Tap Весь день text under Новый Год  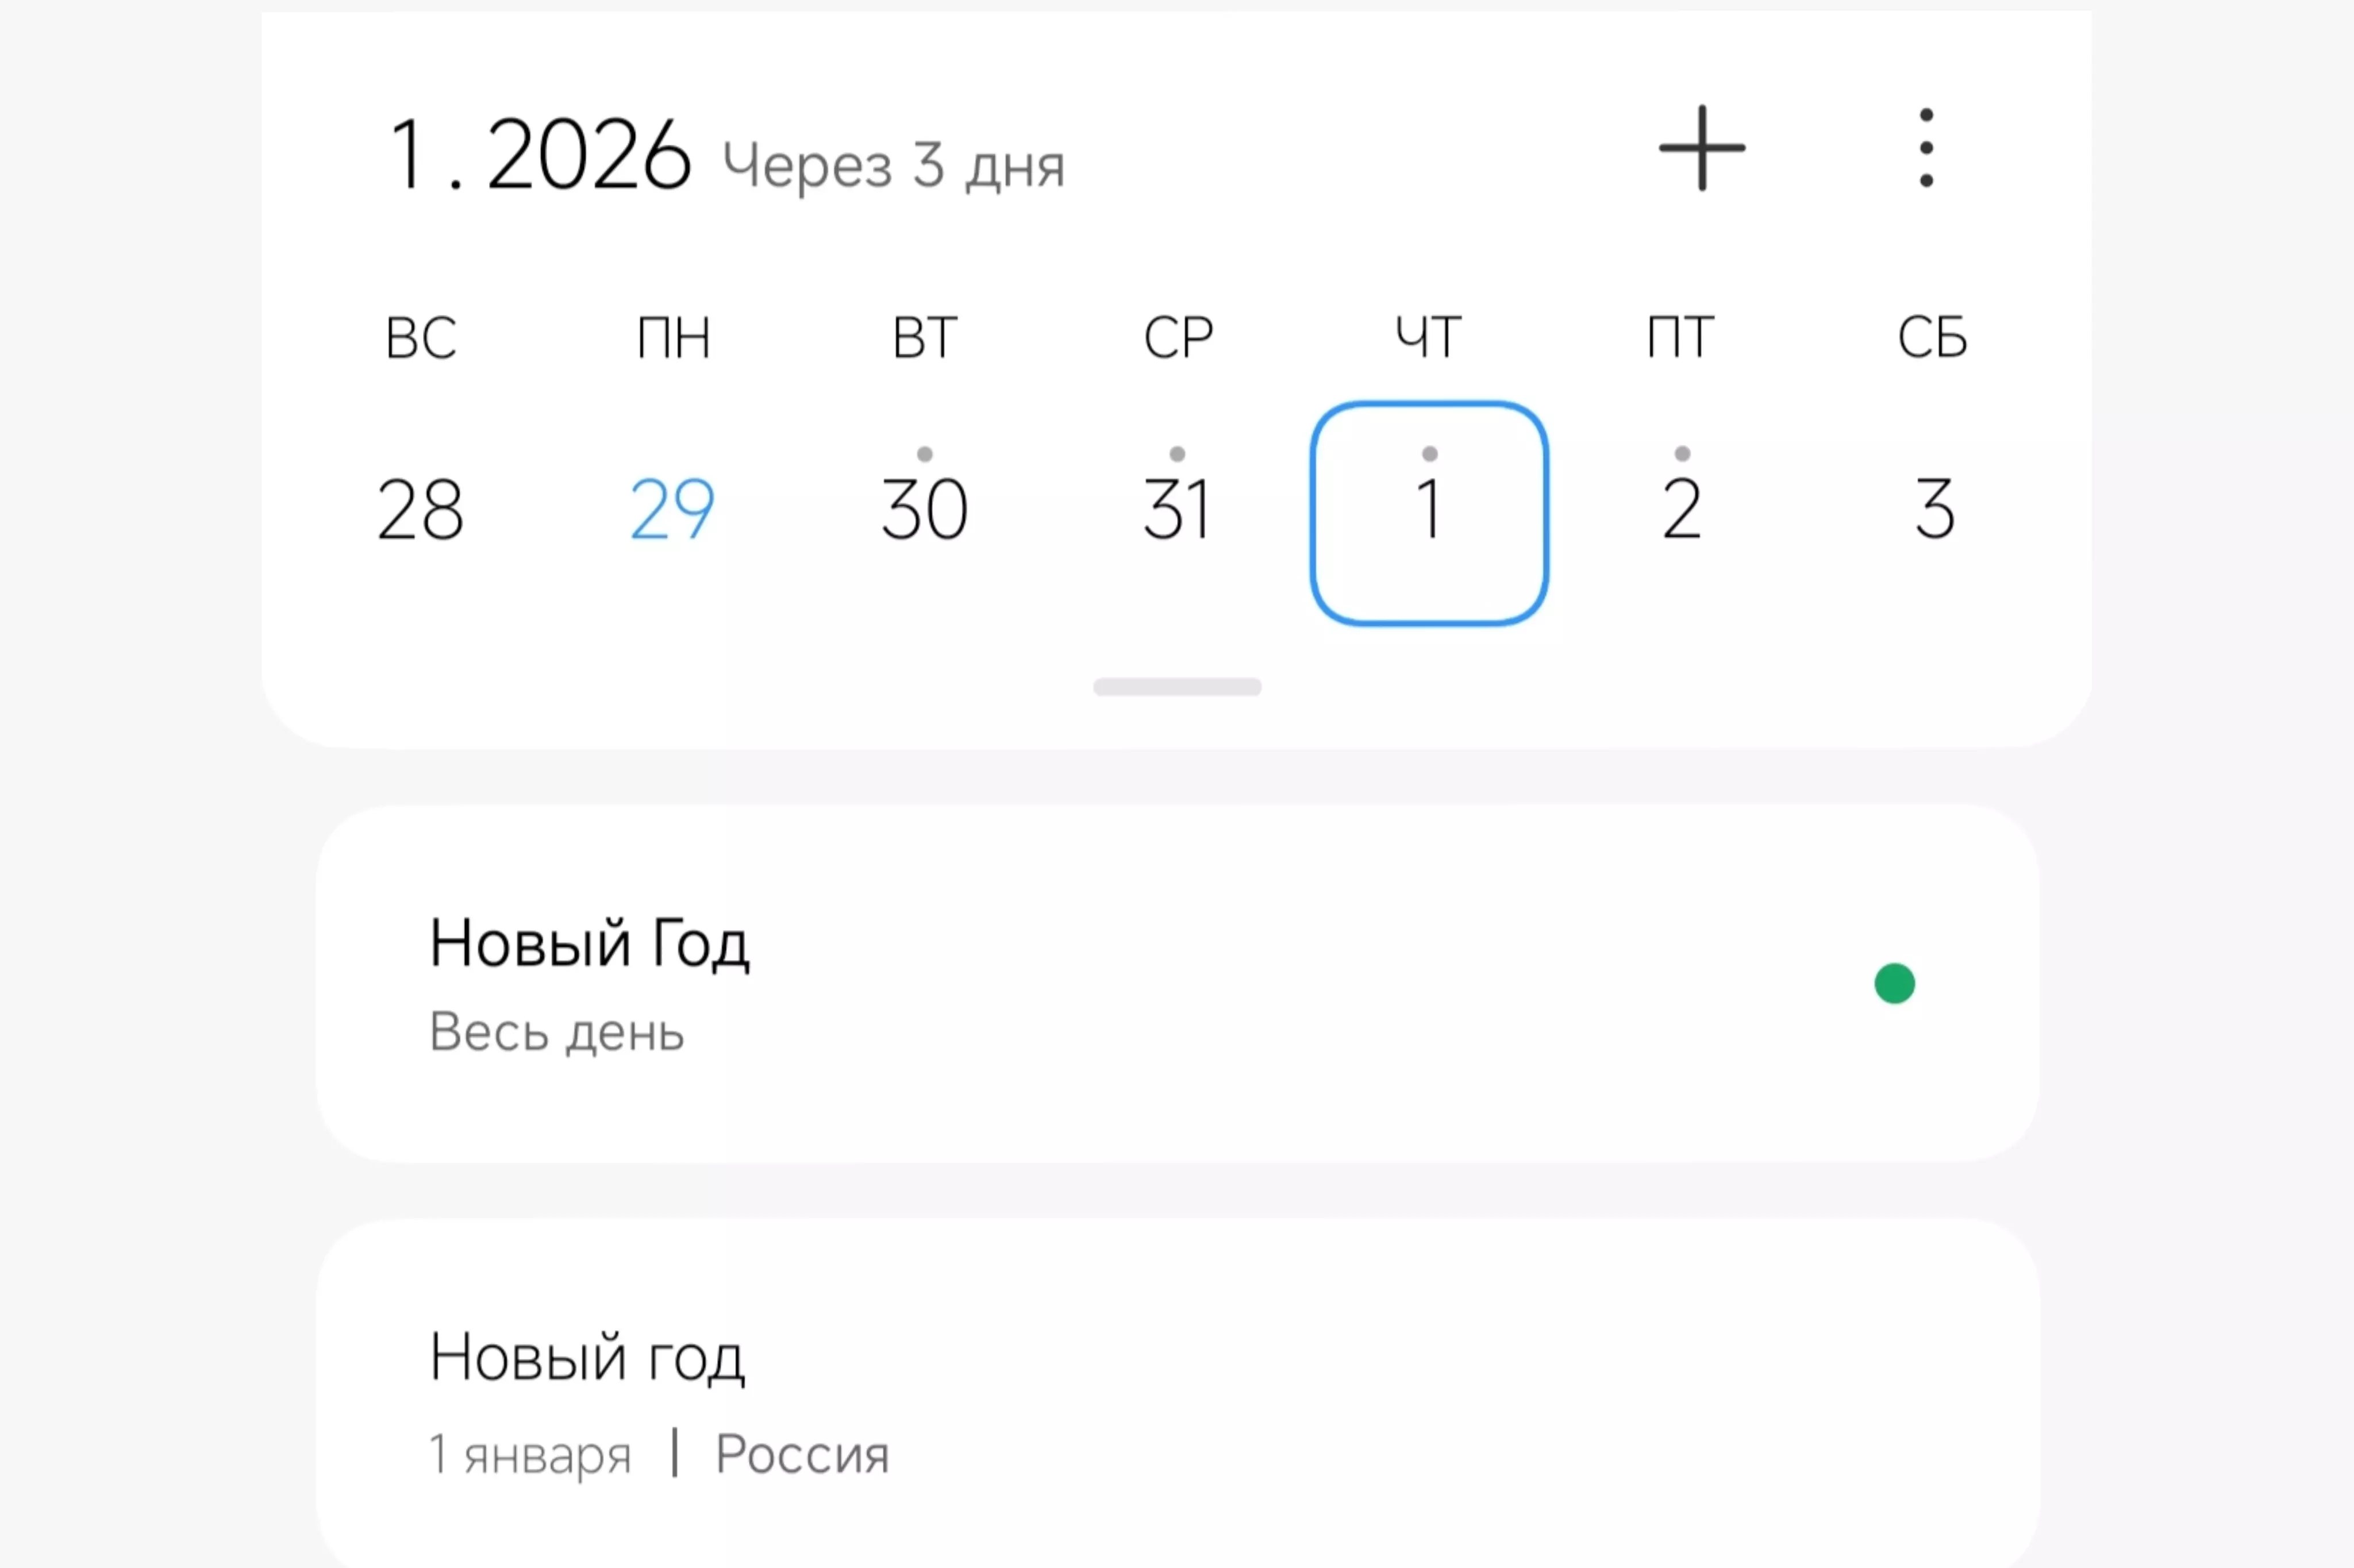pyautogui.click(x=557, y=1034)
